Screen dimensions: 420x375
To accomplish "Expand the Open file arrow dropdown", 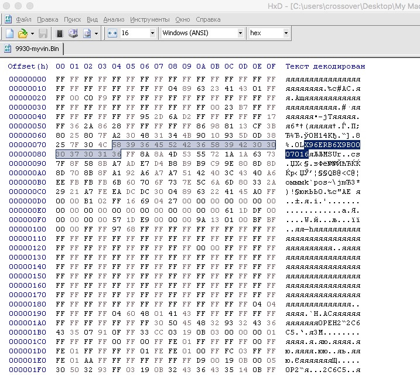I will (32, 33).
